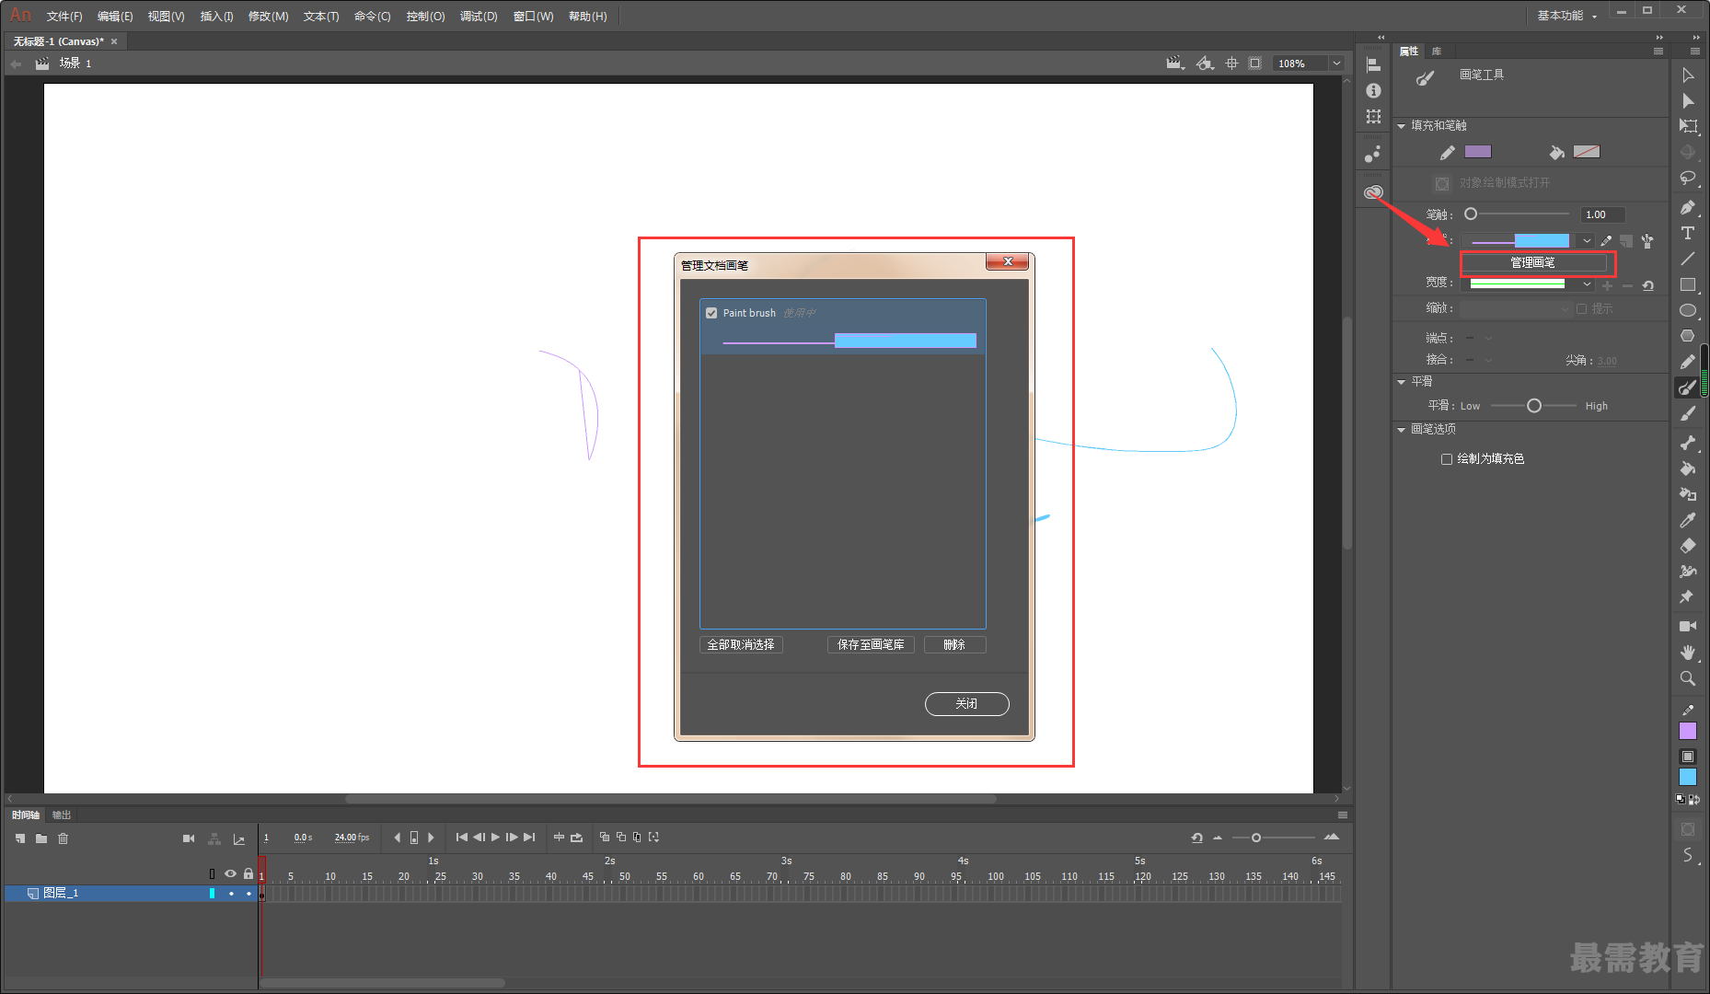
Task: Select the Selection arrow tool
Action: click(x=1688, y=75)
